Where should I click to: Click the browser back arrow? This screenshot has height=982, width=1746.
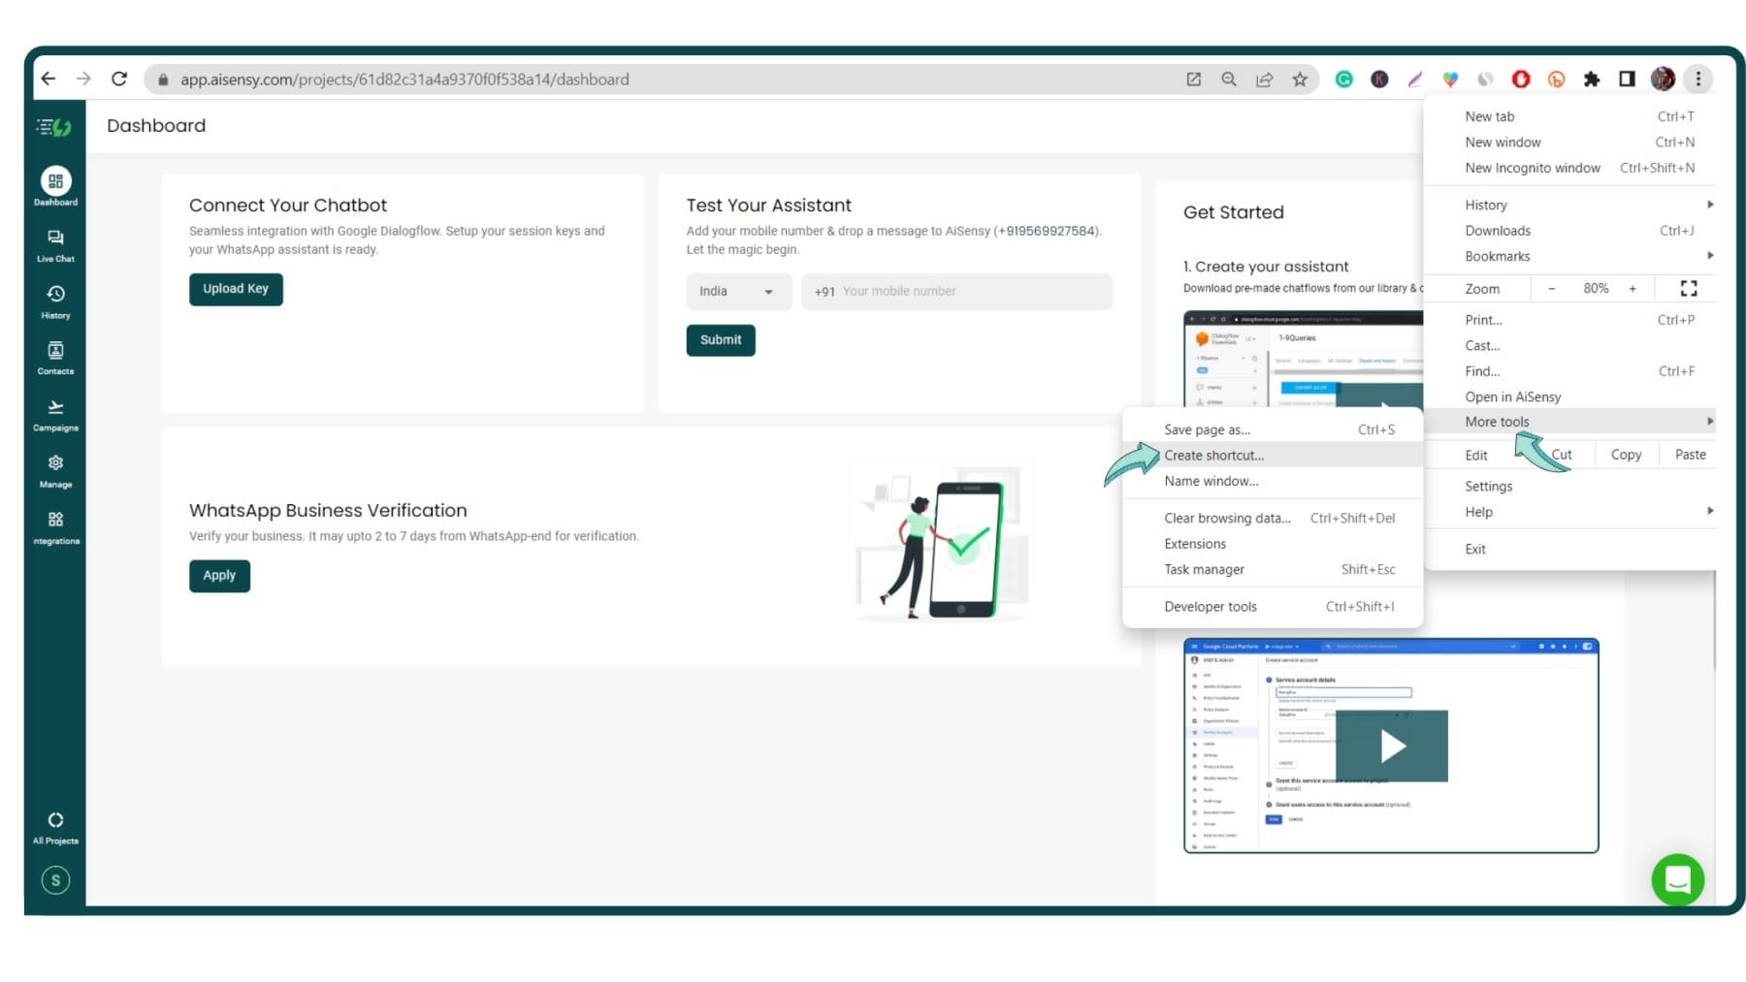pyautogui.click(x=48, y=79)
